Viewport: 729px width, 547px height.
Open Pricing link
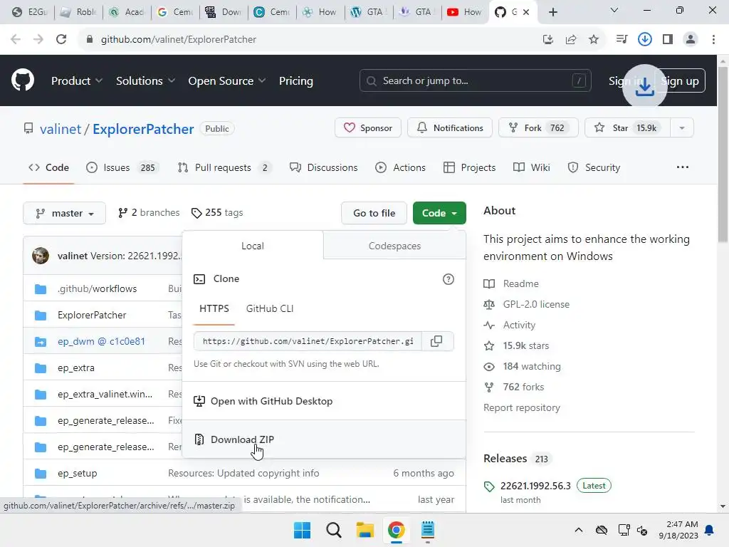tap(295, 81)
